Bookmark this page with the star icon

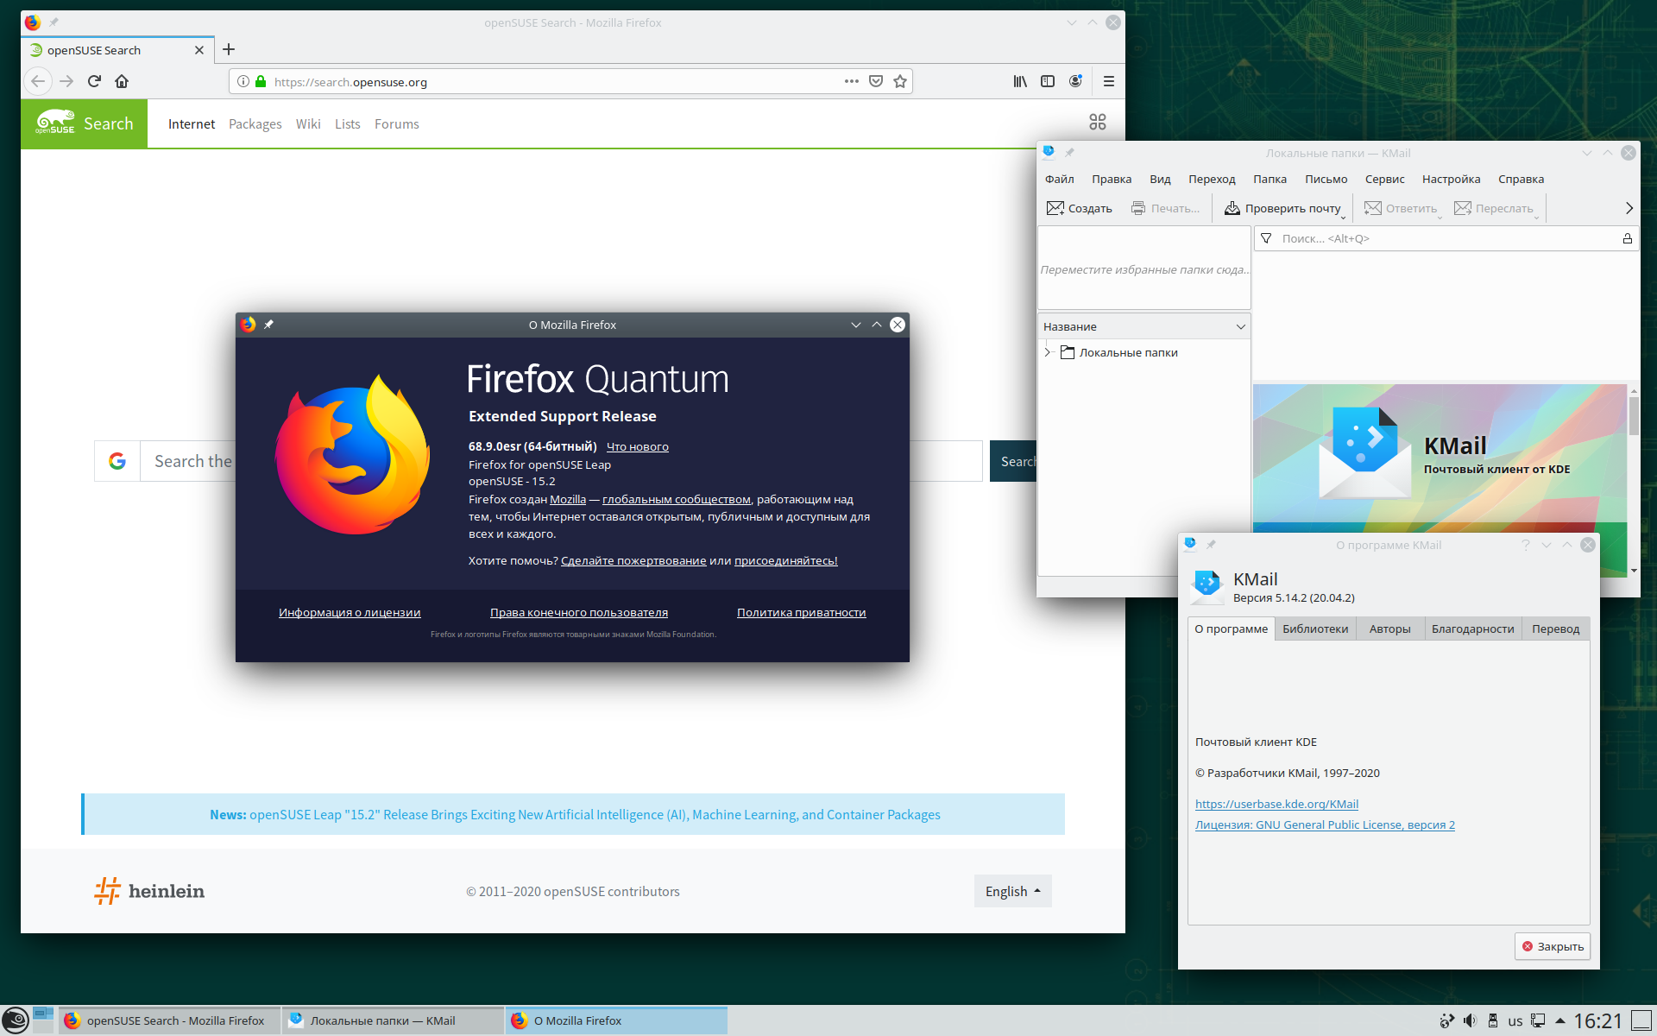pos(900,81)
